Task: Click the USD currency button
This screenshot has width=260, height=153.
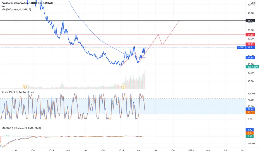Action: 253,3
